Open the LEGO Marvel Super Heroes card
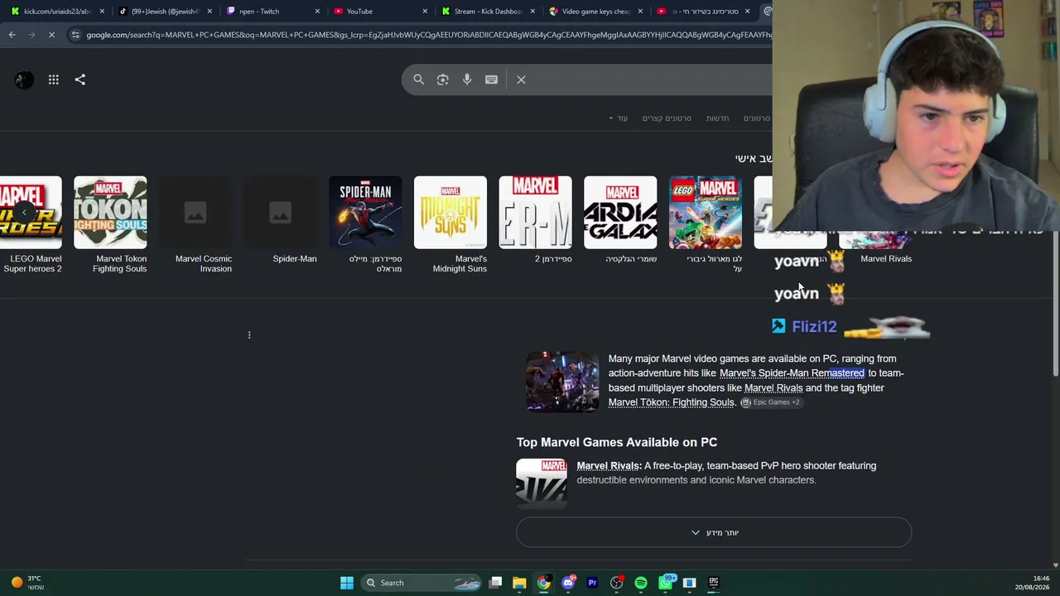The image size is (1060, 596). pos(706,224)
